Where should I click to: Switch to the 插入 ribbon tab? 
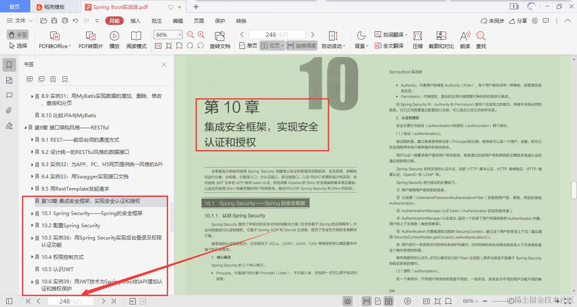(135, 20)
